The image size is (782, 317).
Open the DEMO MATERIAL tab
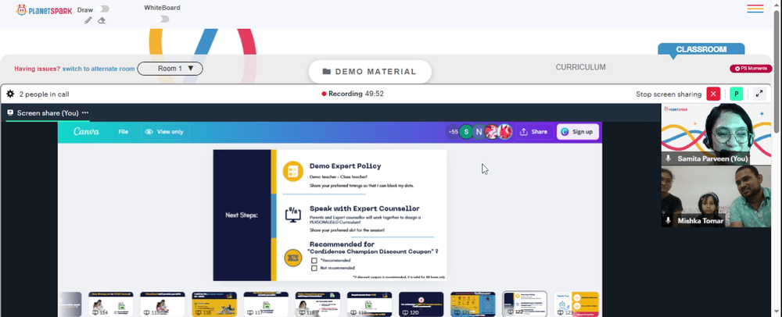click(370, 72)
